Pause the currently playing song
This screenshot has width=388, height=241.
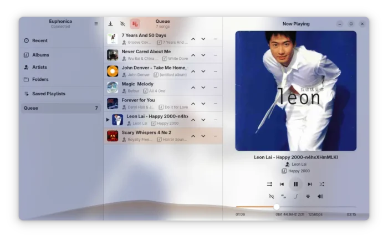pos(295,184)
